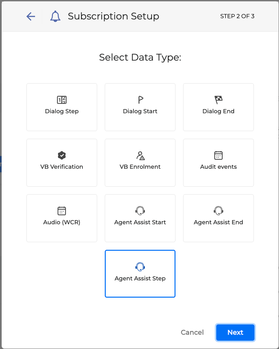Image resolution: width=279 pixels, height=349 pixels.
Task: Click the Audio (WCR) calendar icon
Action: click(62, 211)
